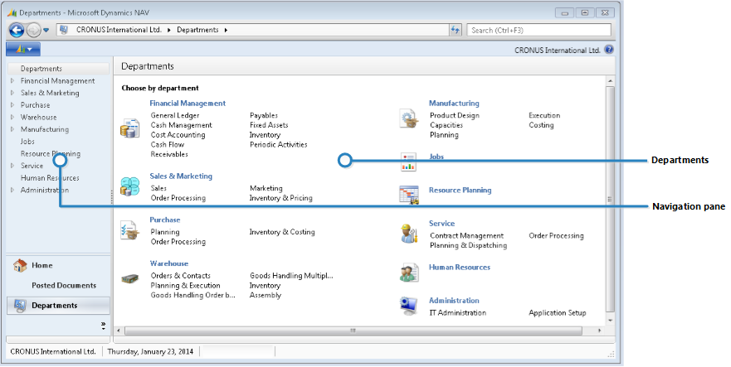This screenshot has height=367, width=731.
Task: Click the Sales & Marketing globe icon
Action: [129, 186]
